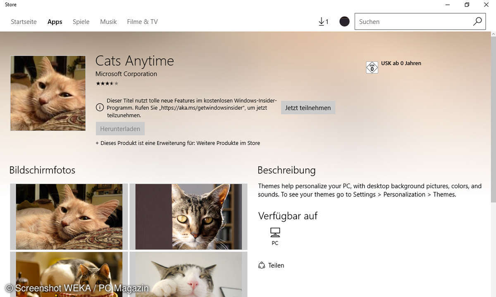
Task: Click the PC label under device icon
Action: point(275,243)
